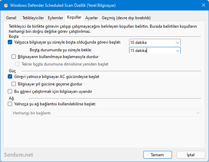Image resolution: width=209 pixels, height=162 pixels.
Task: Switch to Geçmiş (devre dışı bırakıldı) tab
Action: (126, 18)
